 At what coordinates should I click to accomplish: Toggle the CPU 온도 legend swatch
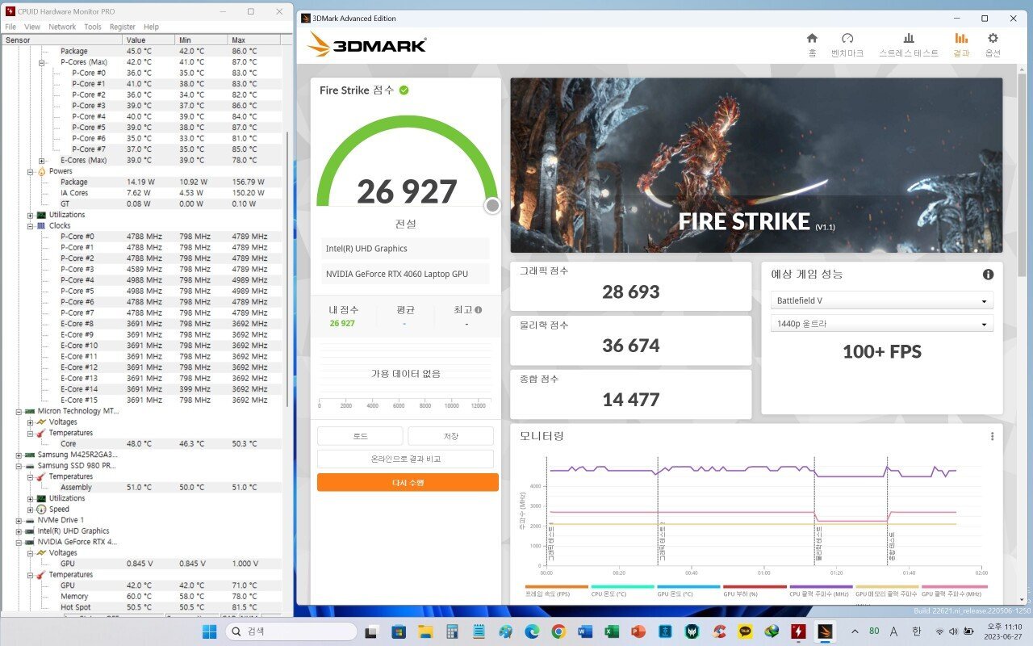[x=622, y=587]
